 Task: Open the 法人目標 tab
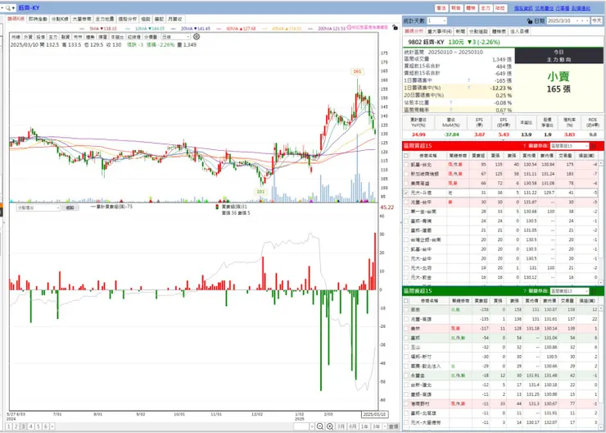coord(519,31)
